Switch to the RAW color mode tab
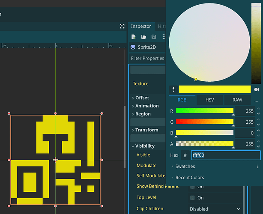 point(237,100)
